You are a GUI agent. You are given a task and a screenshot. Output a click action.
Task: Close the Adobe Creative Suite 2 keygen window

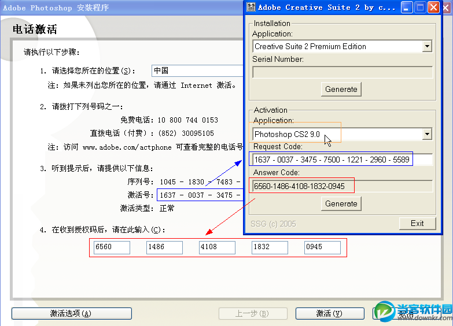(433, 7)
